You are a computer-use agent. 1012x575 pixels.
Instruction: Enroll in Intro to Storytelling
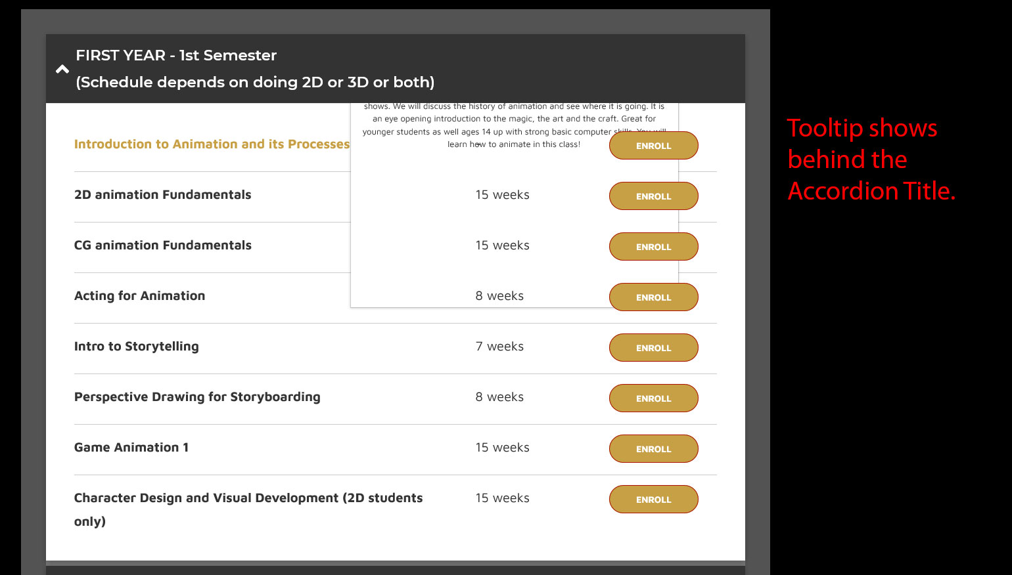(x=654, y=348)
